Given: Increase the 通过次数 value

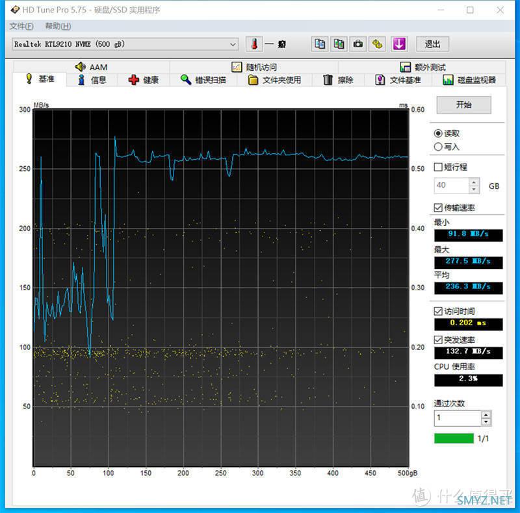Looking at the screenshot, I should coord(486,414).
